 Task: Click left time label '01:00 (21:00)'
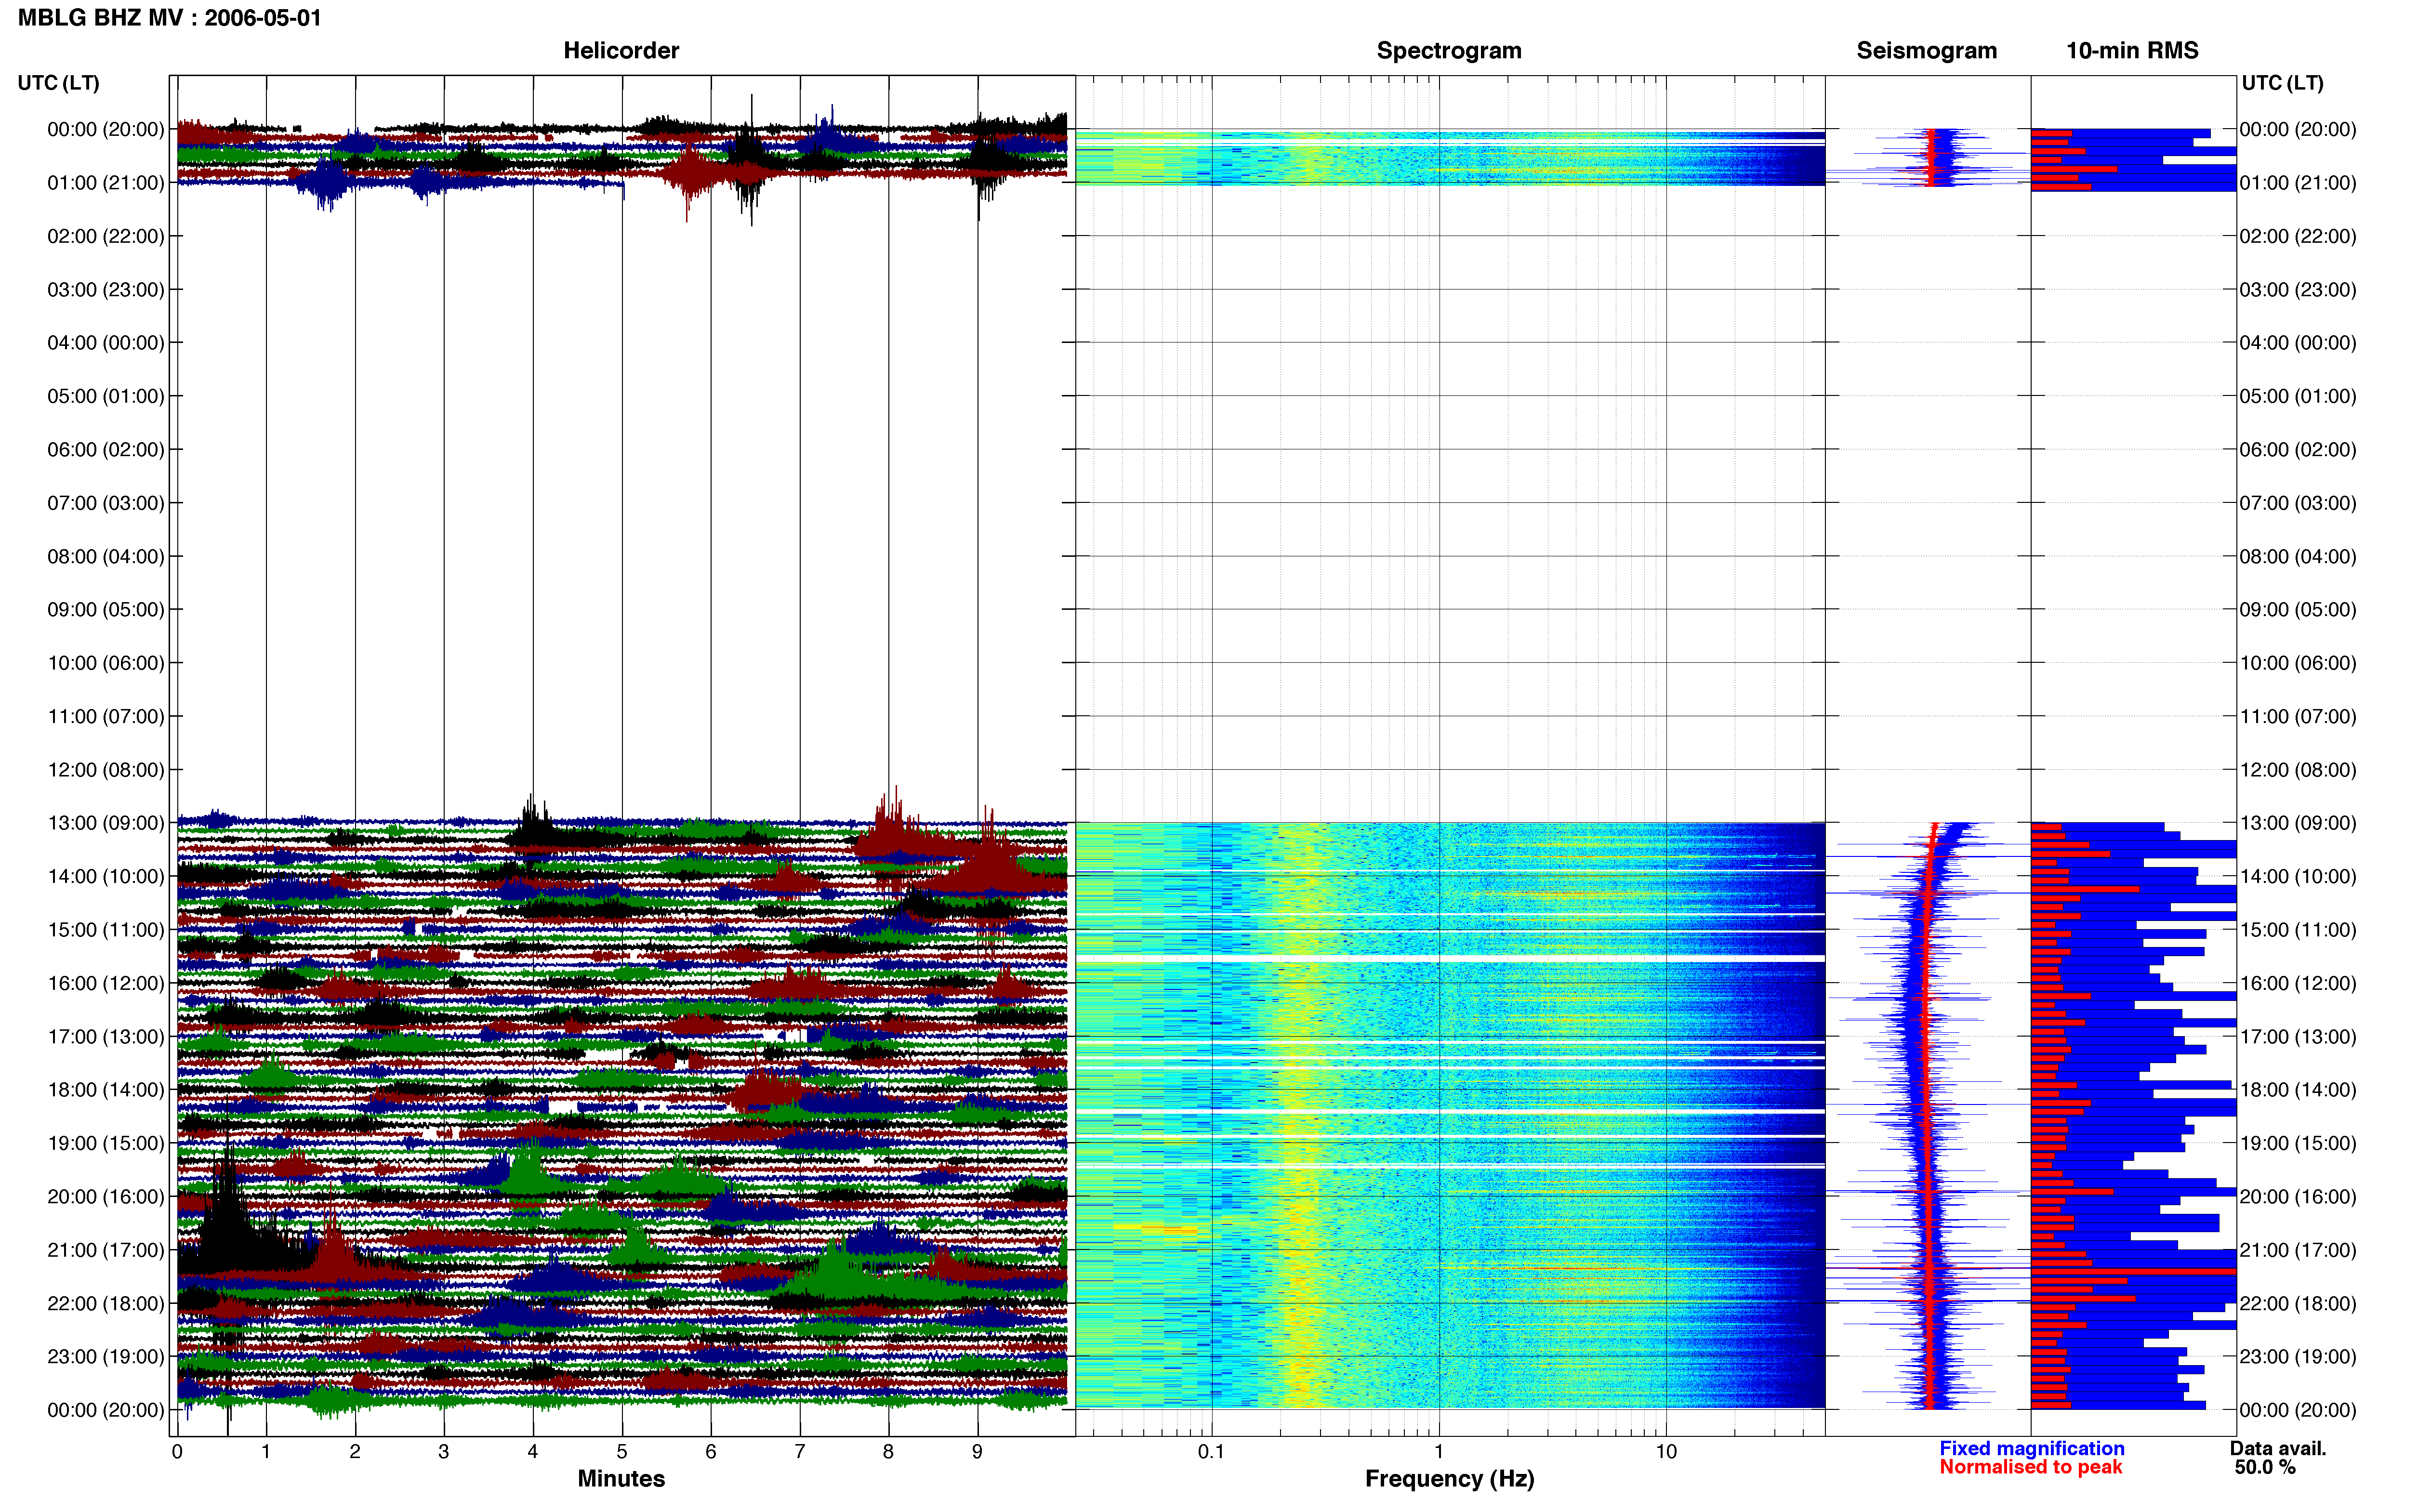[106, 183]
